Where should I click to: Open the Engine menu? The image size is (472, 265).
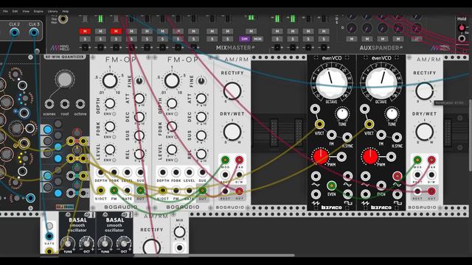(38, 11)
